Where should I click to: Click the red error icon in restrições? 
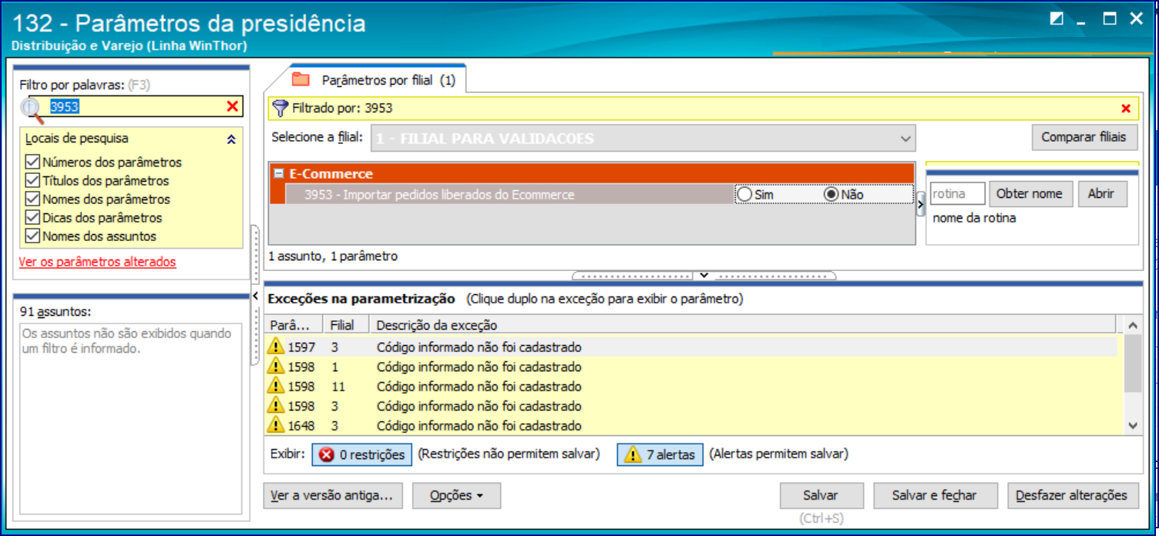point(327,454)
